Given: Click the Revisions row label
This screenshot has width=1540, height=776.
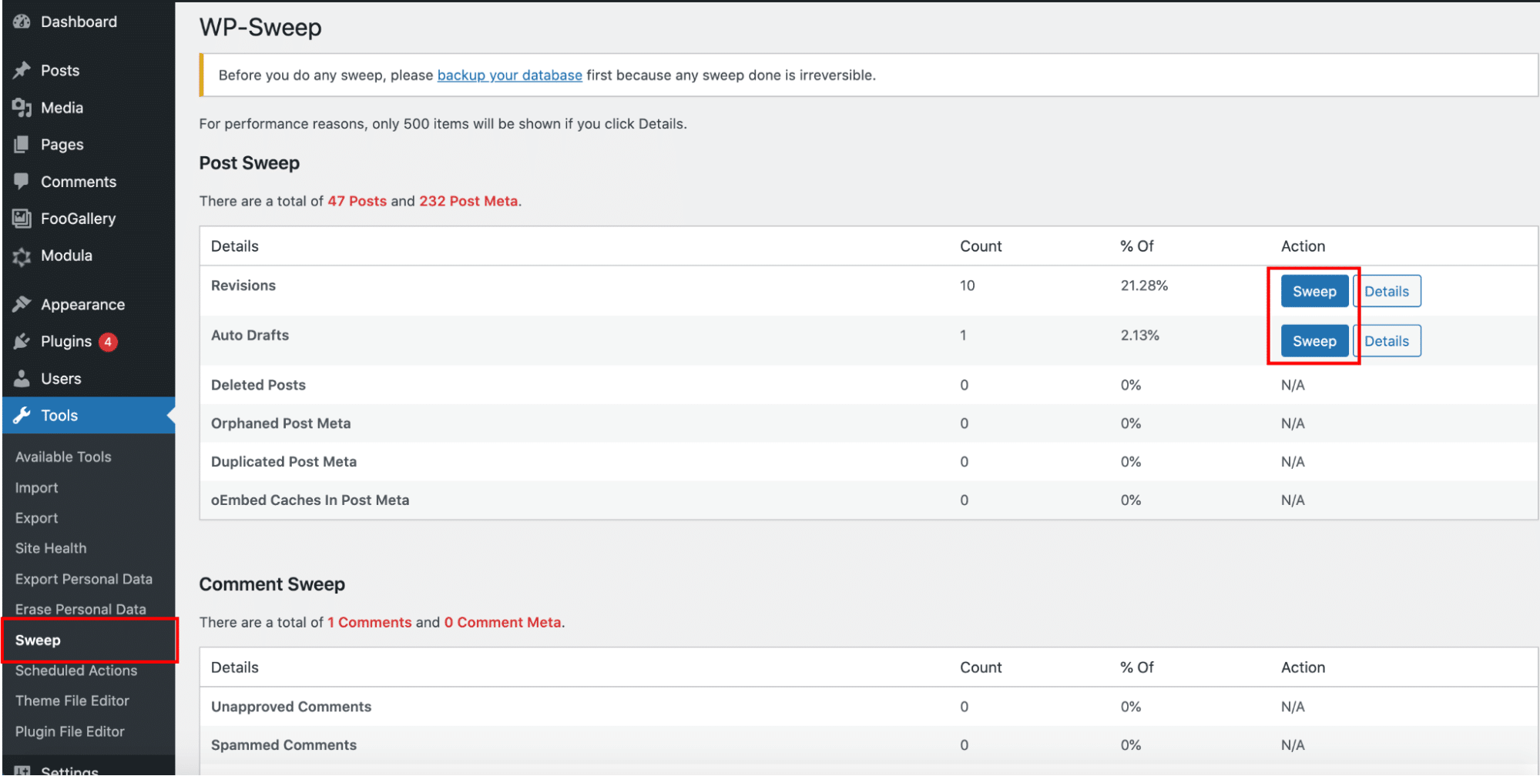Looking at the screenshot, I should tap(243, 286).
